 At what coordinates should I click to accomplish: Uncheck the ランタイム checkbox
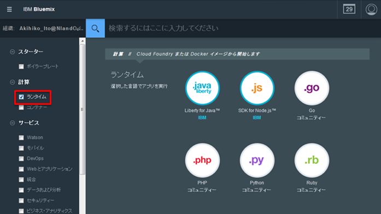pyautogui.click(x=21, y=97)
